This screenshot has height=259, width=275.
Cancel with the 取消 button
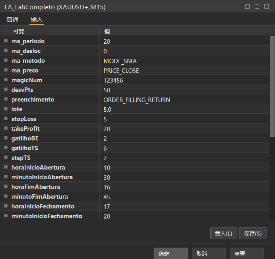point(209,253)
